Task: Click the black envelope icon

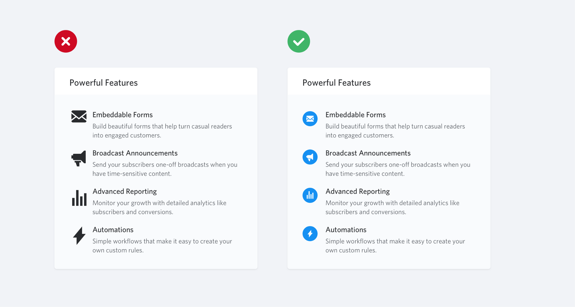Action: [79, 116]
